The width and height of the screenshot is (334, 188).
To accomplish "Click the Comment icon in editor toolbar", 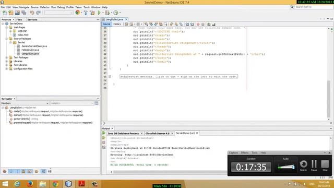I will click(x=209, y=25).
